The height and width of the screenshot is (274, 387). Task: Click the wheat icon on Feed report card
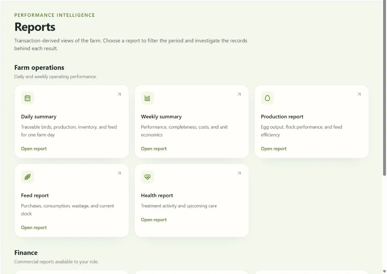point(27,177)
